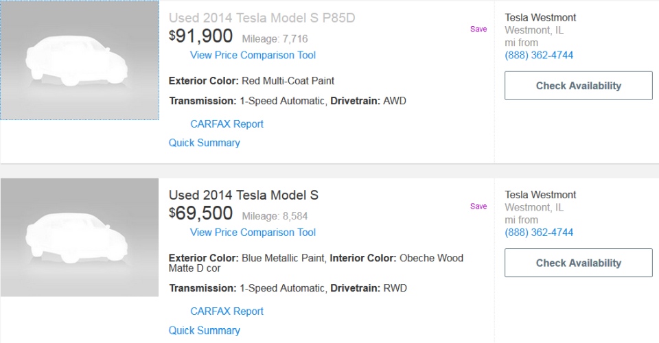
Task: Select the Tesla Westmont dealer name in first listing
Action: coord(540,18)
